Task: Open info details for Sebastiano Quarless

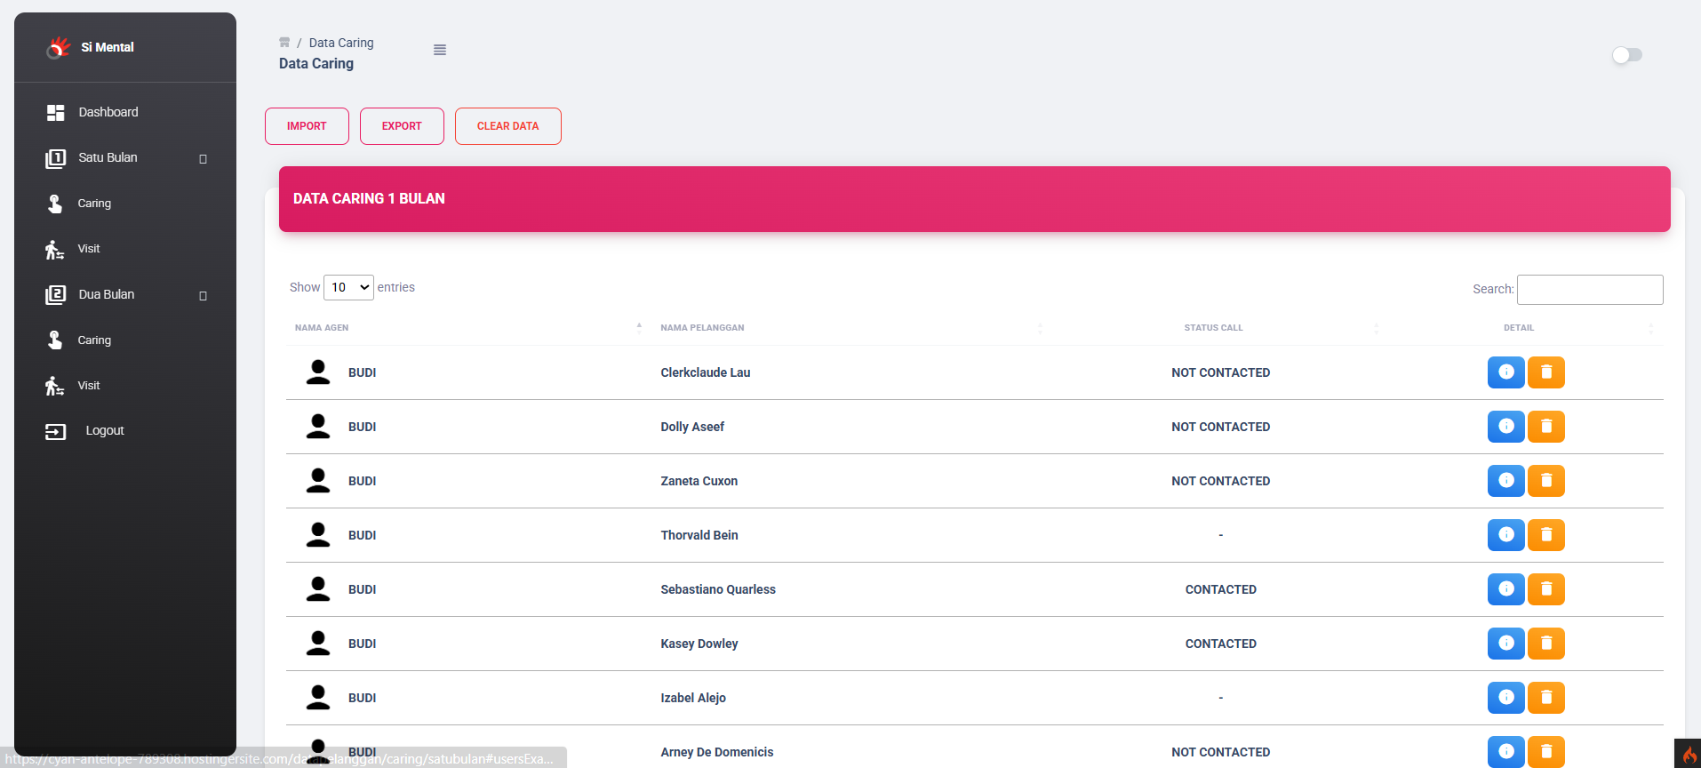Action: pos(1505,589)
